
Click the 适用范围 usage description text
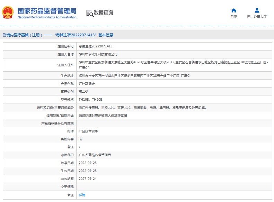103,116
